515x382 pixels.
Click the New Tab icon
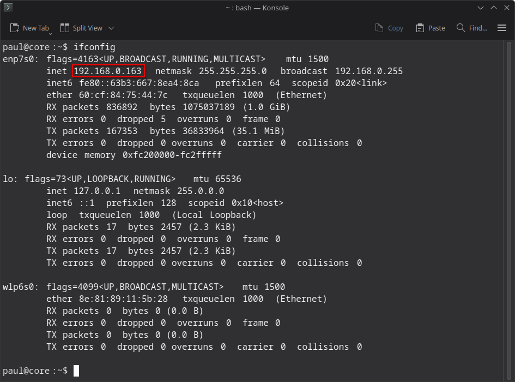click(15, 28)
